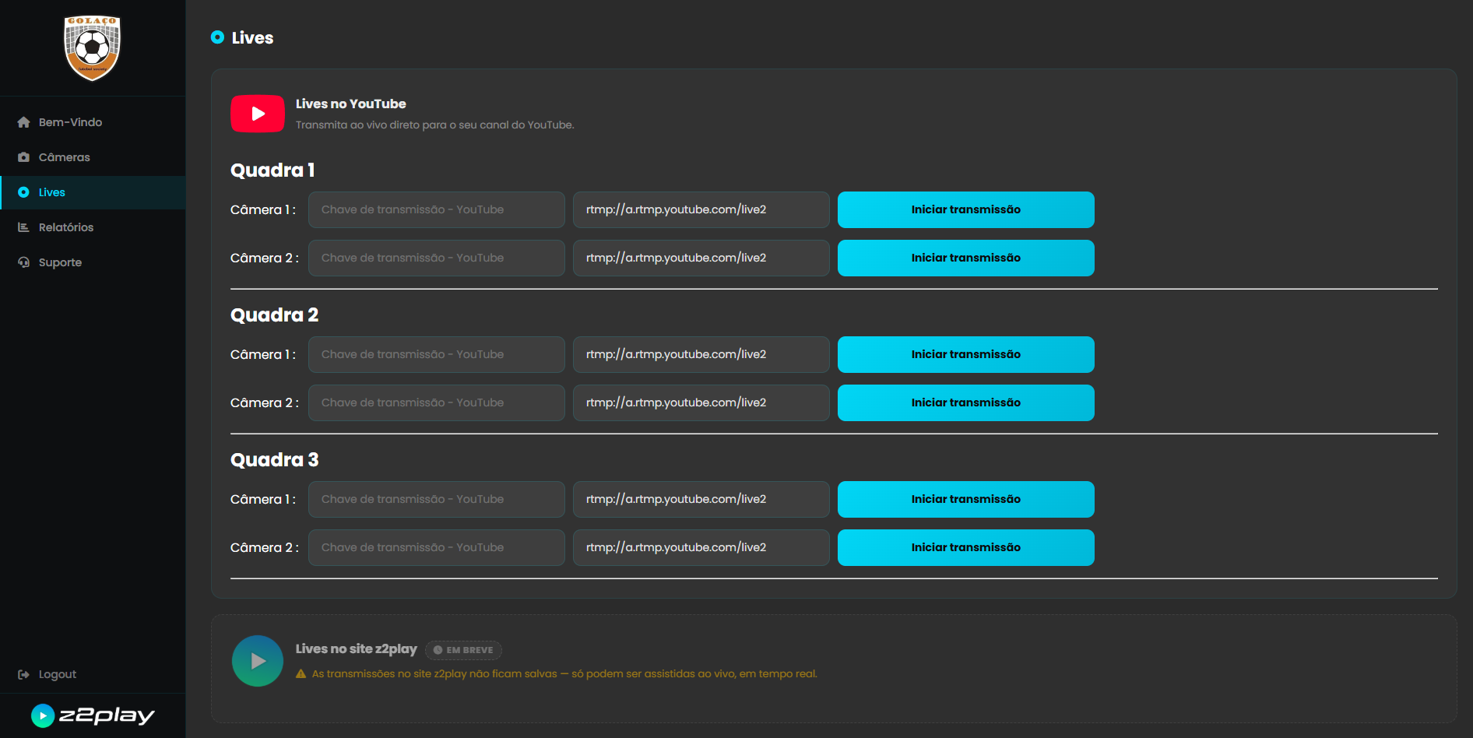Click the z2play play icon near Lives no site

[257, 660]
